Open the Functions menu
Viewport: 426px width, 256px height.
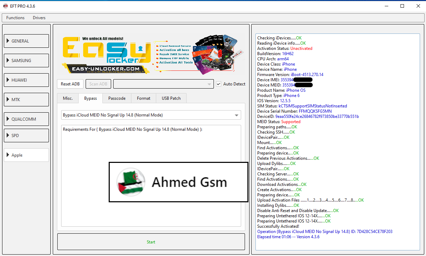(x=15, y=18)
